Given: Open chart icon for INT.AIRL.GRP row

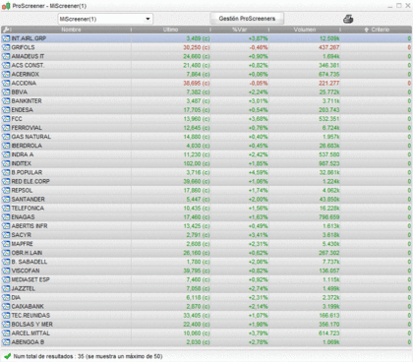Looking at the screenshot, I should pyautogui.click(x=6, y=38).
